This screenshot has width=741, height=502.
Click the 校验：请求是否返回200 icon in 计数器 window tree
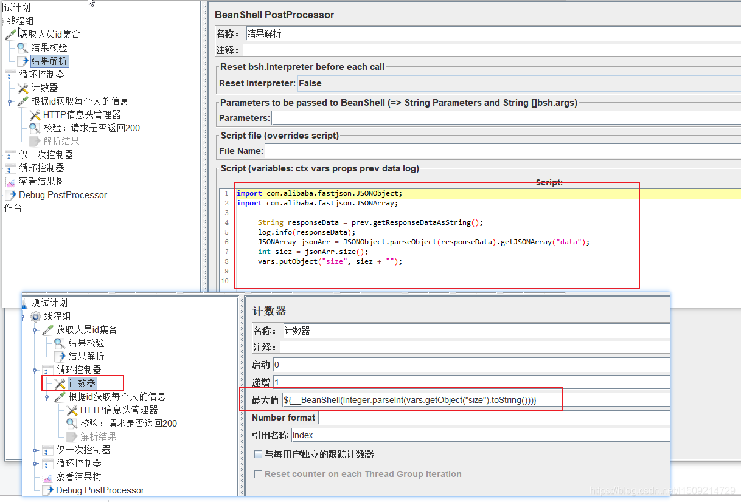point(72,424)
